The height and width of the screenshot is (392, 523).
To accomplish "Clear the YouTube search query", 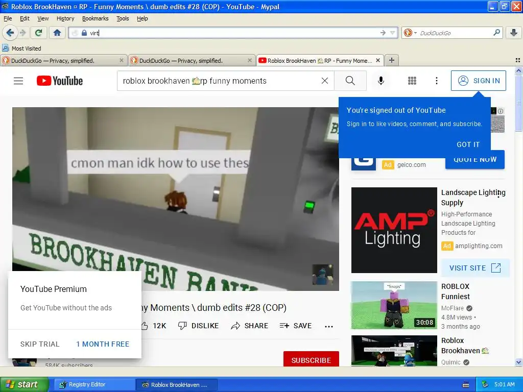I will click(324, 81).
